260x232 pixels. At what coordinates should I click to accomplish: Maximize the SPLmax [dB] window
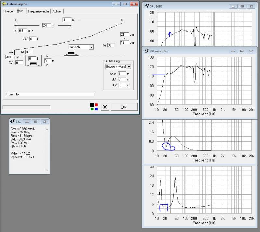point(242,51)
